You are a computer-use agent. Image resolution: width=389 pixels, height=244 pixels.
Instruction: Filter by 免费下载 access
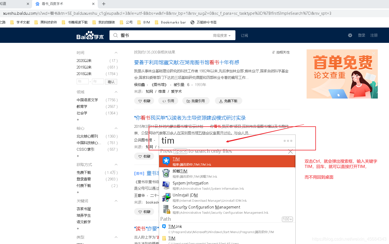tap(84, 172)
